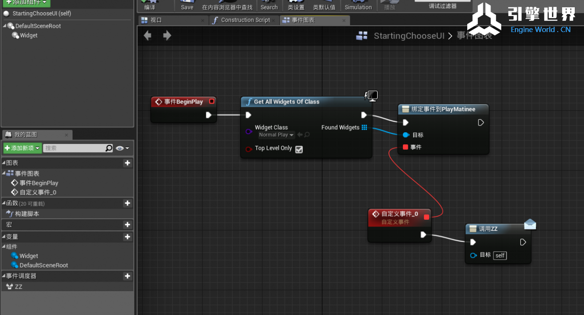Switch to the 视口 tab
Screen dimensions: 584x315
(x=156, y=20)
